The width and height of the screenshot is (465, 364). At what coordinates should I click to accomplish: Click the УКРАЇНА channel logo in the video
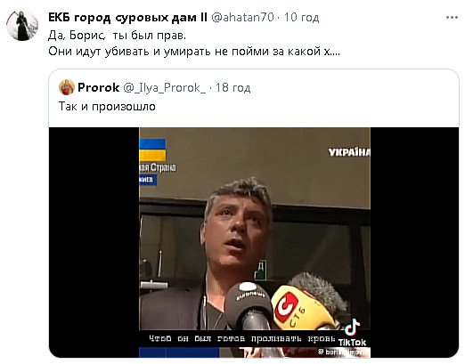pos(349,152)
